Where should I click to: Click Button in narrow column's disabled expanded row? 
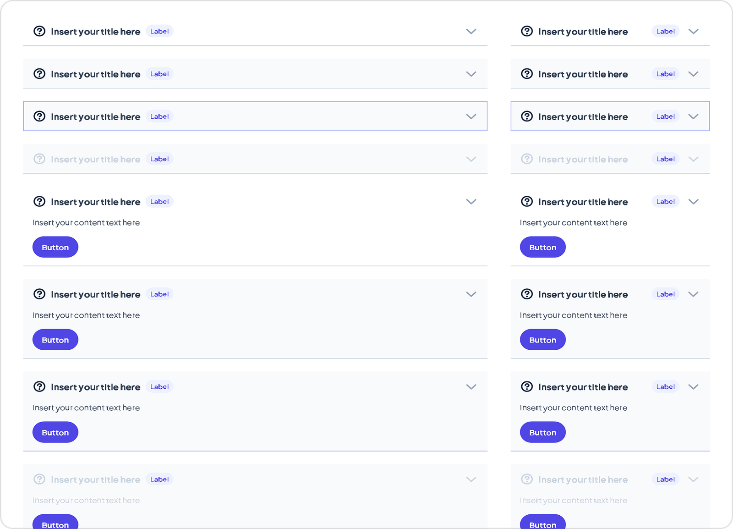pyautogui.click(x=543, y=522)
